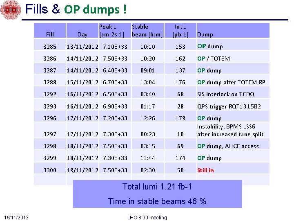Click stable beam time 13:04
The image size is (294, 221).
148,82
